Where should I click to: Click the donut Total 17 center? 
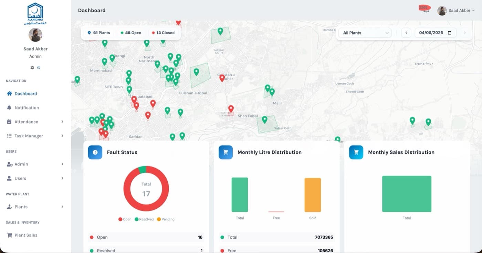pos(146,189)
